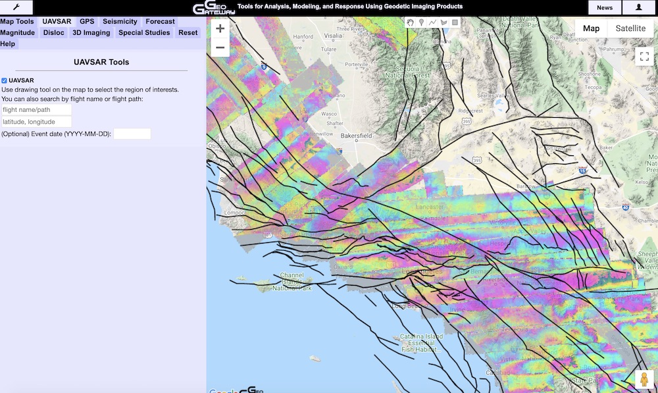Click the Bakersfield label on map
The width and height of the screenshot is (658, 393).
356,136
